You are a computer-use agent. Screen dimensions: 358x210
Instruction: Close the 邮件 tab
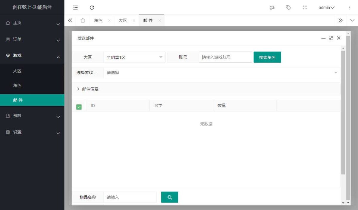click(160, 21)
